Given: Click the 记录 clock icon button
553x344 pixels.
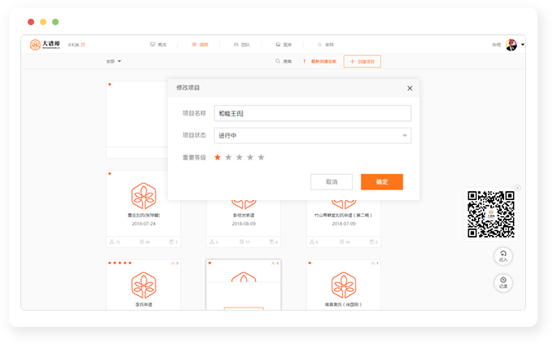Looking at the screenshot, I should click(503, 282).
